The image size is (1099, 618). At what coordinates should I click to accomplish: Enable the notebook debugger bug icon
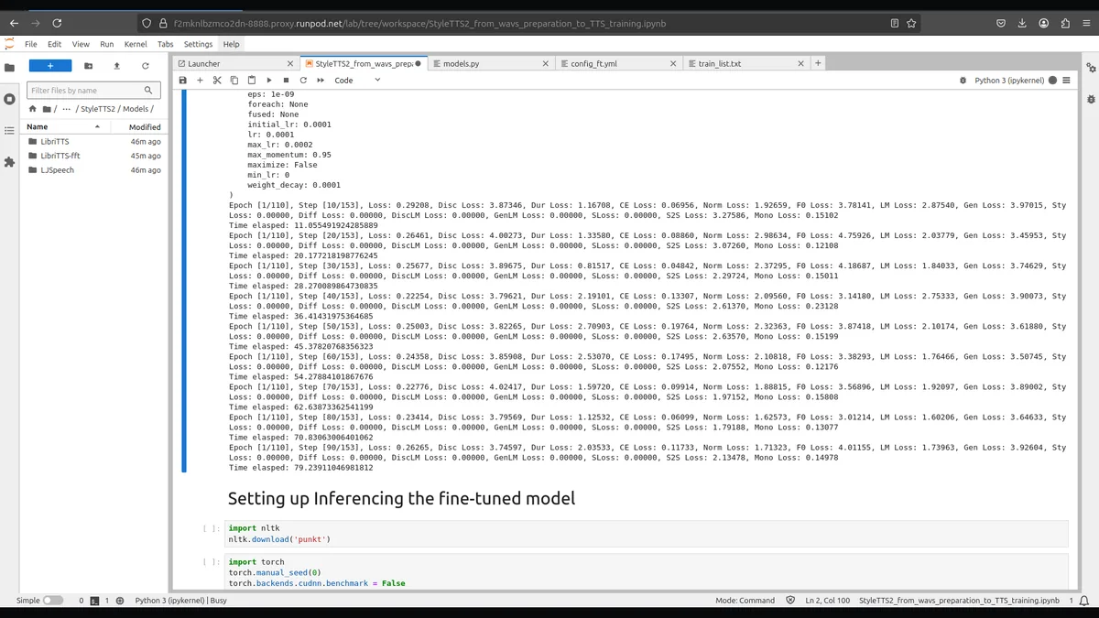(963, 81)
